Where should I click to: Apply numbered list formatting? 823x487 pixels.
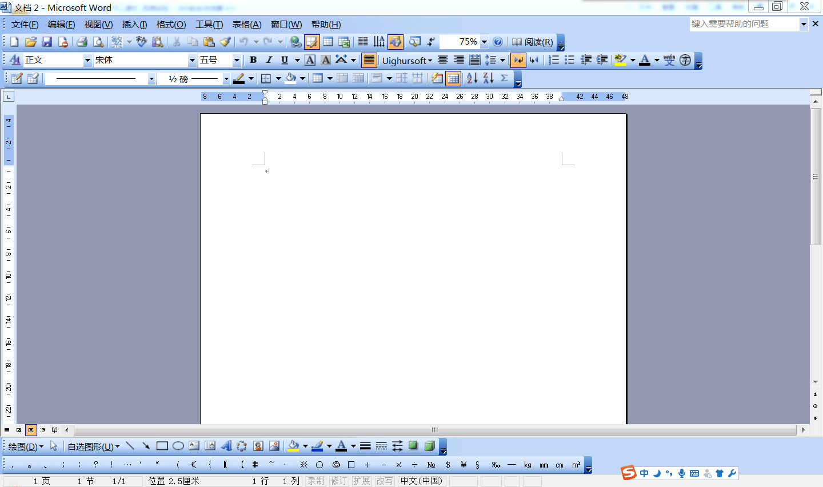click(x=554, y=60)
